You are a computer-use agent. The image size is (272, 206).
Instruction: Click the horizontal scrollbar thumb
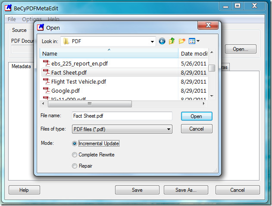click(90, 104)
